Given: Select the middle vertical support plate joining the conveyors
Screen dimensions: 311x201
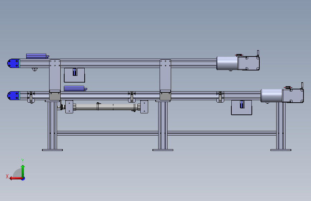Looking at the screenshot, I should (x=165, y=75).
